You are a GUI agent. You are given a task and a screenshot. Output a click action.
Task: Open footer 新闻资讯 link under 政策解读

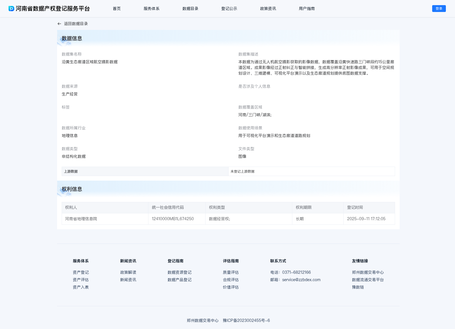[128, 280]
